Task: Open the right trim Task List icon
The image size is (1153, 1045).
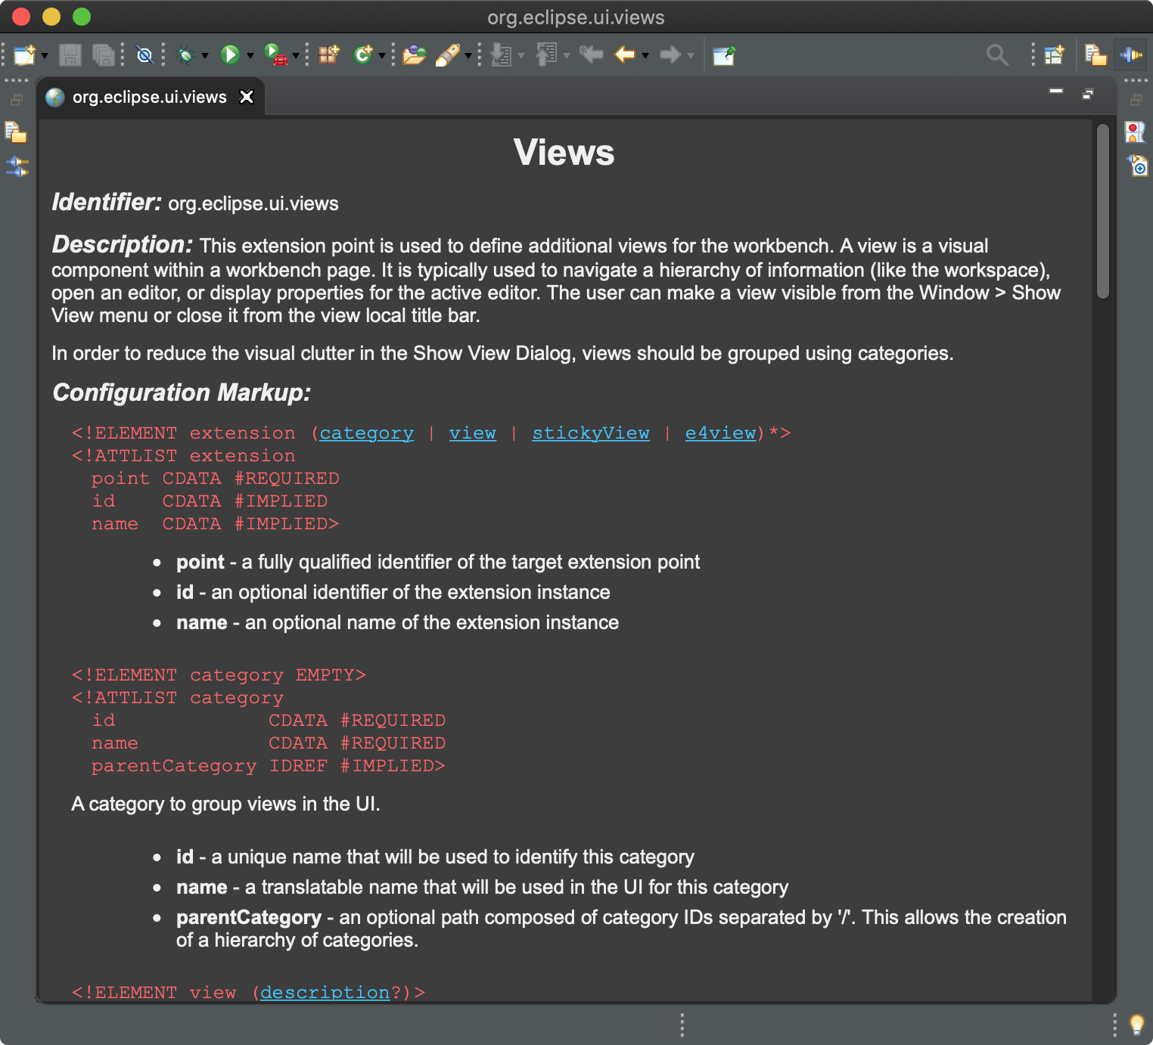Action: tap(1137, 165)
